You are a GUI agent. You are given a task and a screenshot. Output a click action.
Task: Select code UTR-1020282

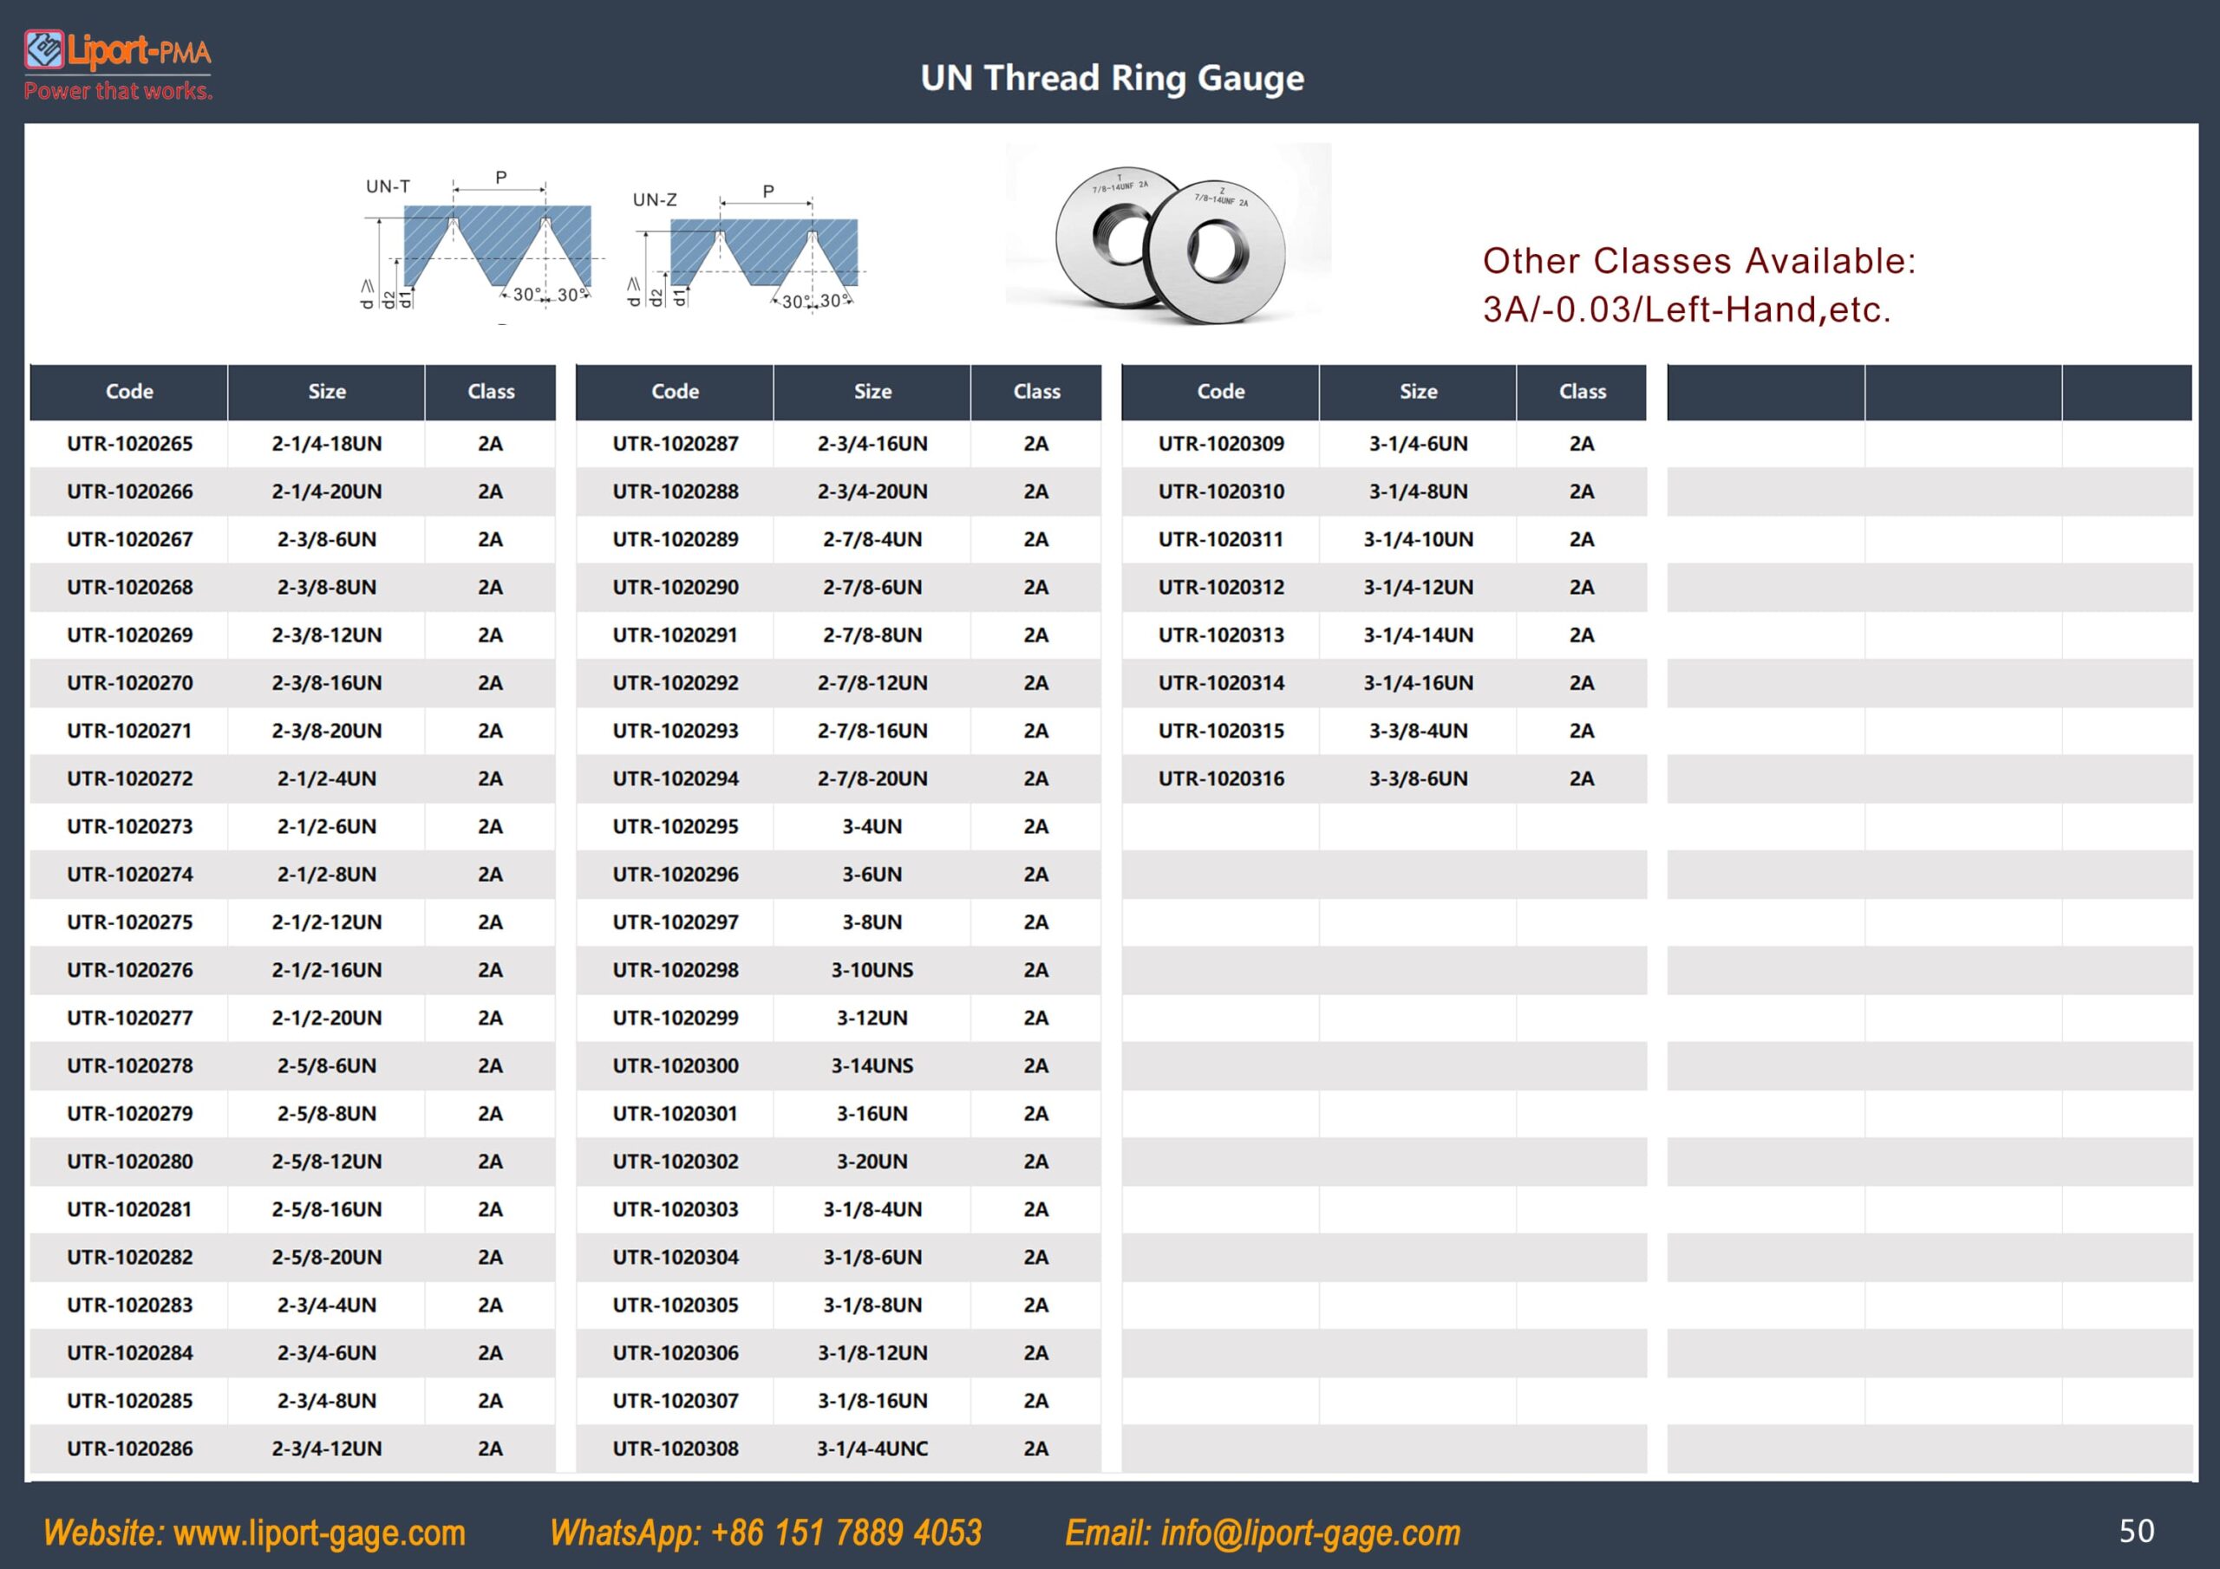[x=129, y=1257]
